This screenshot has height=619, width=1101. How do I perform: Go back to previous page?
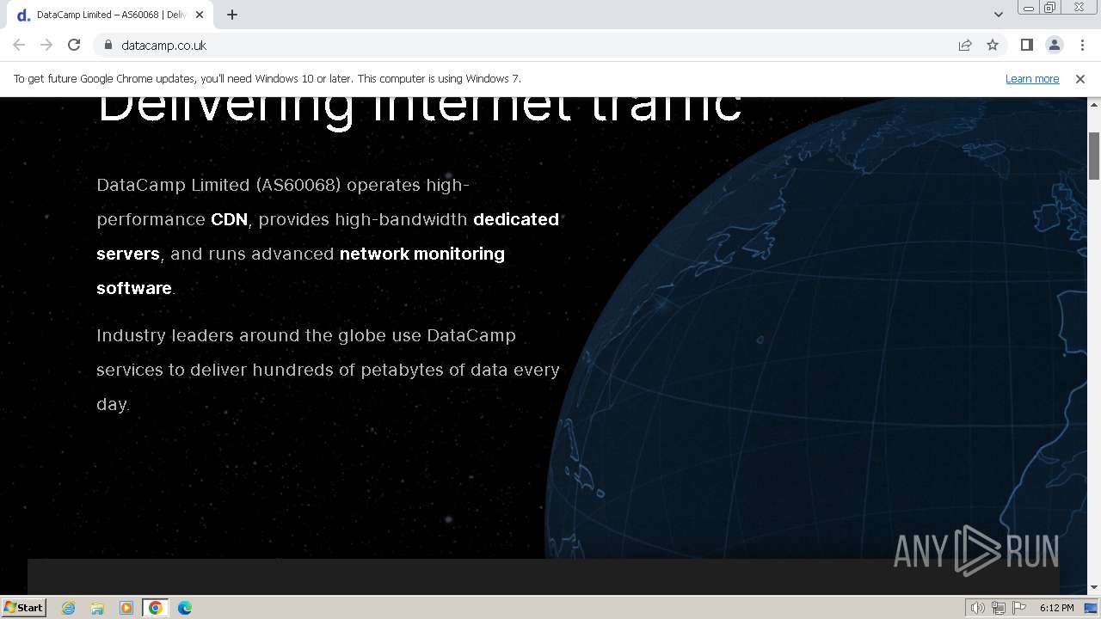click(x=19, y=45)
